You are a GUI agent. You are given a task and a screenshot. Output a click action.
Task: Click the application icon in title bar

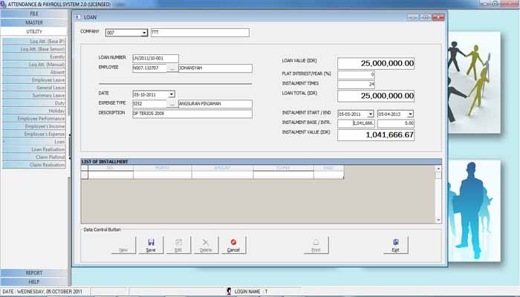coord(3,4)
